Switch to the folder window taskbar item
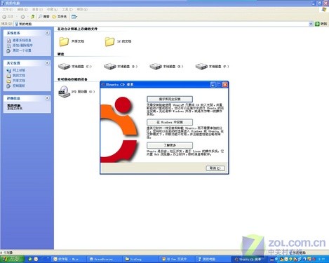329x263 pixels. coord(140,259)
